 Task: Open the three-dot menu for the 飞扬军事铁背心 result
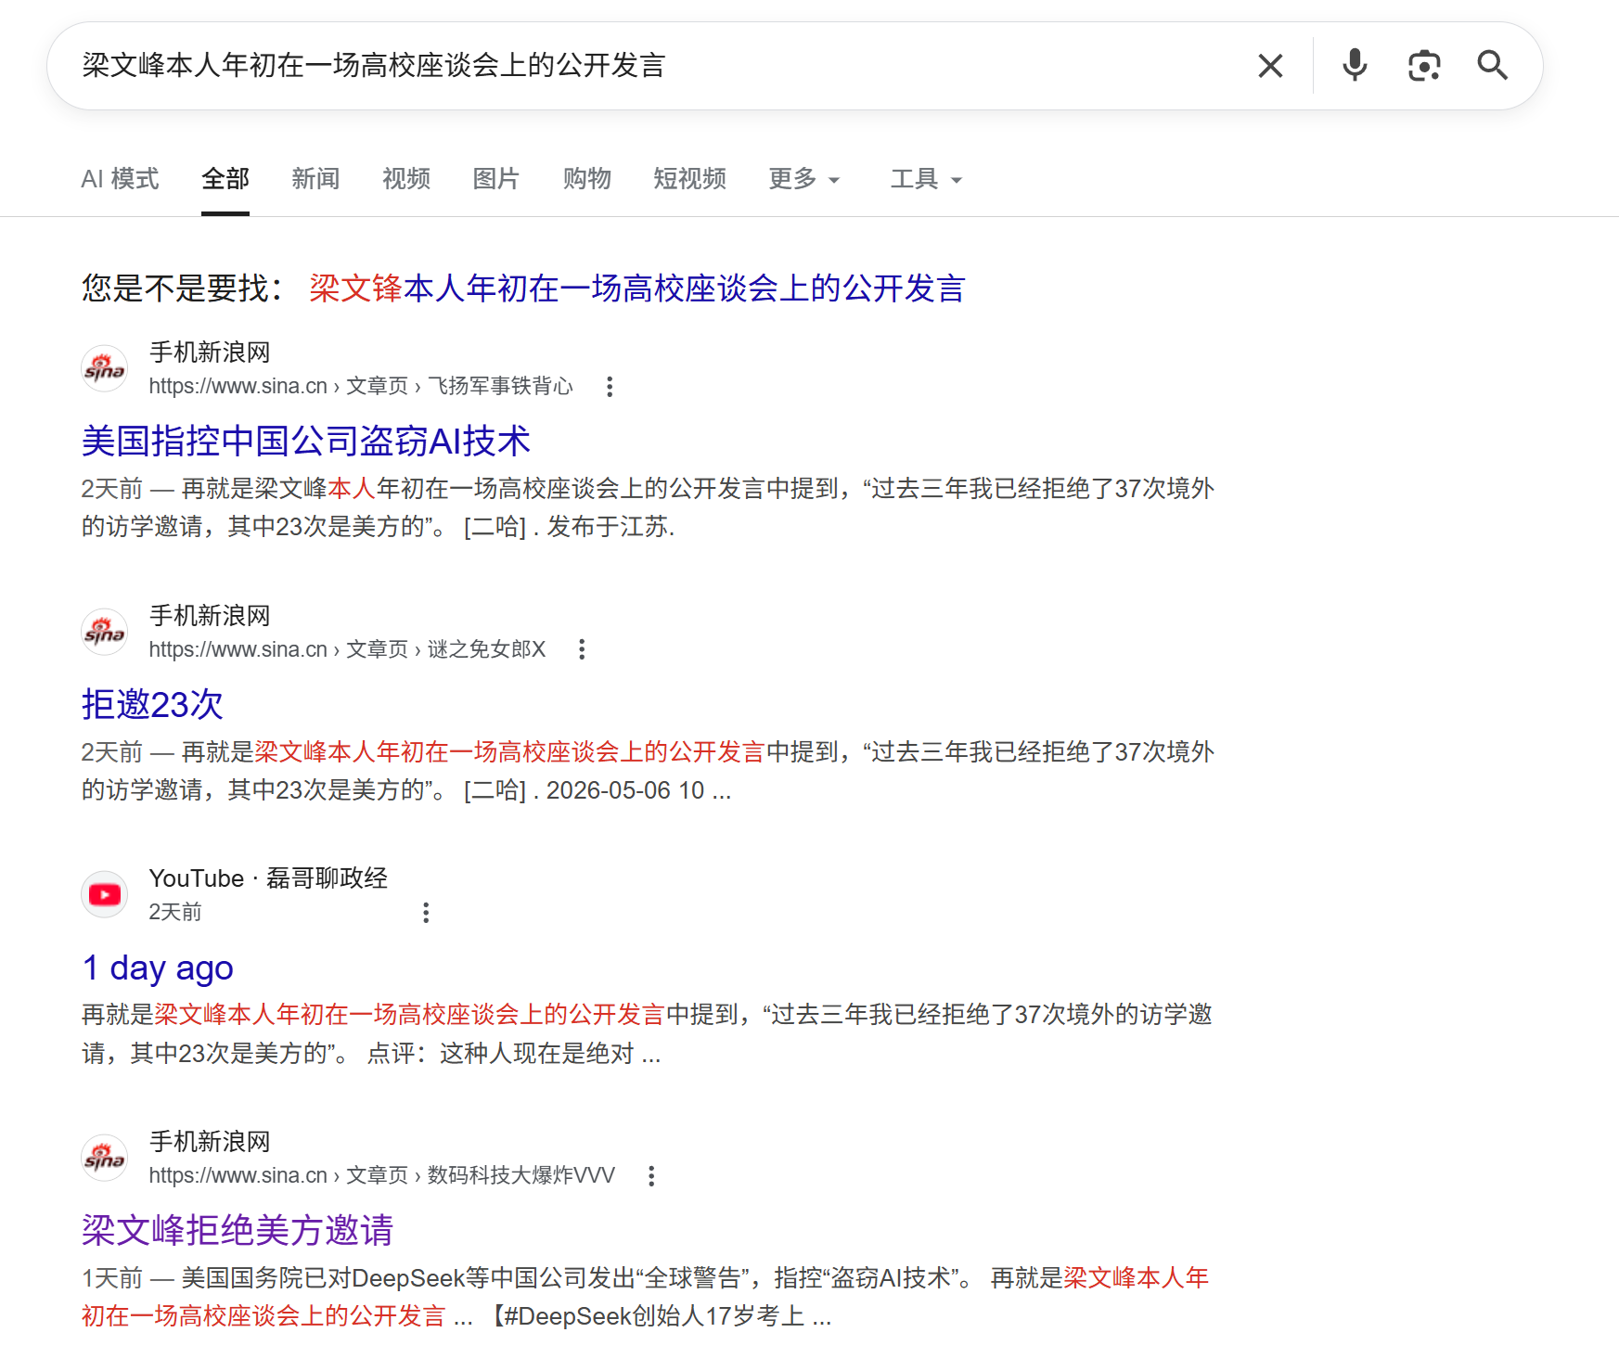610,387
